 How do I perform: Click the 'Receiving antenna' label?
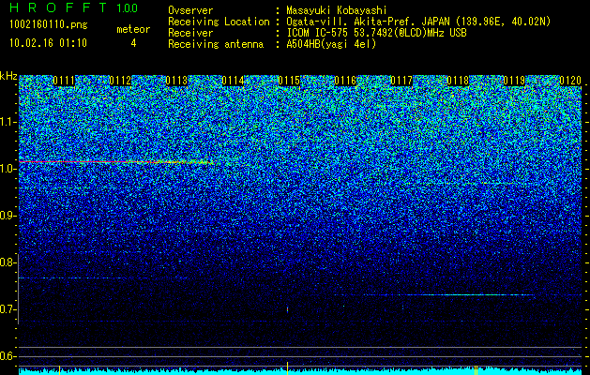pyautogui.click(x=216, y=44)
